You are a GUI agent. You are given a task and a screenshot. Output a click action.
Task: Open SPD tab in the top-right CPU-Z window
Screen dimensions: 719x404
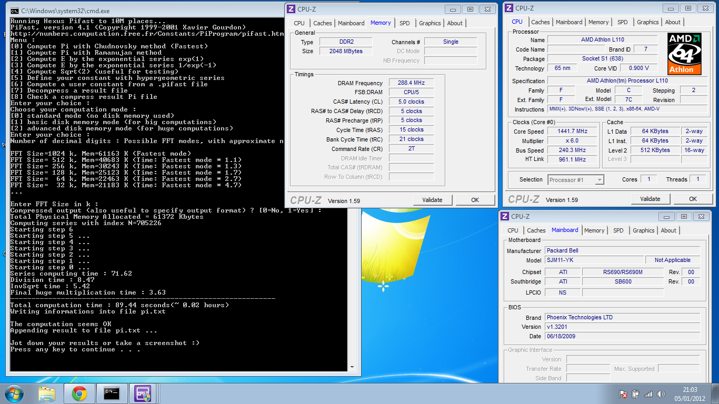[622, 22]
